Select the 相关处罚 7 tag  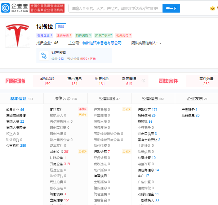pos(124,35)
